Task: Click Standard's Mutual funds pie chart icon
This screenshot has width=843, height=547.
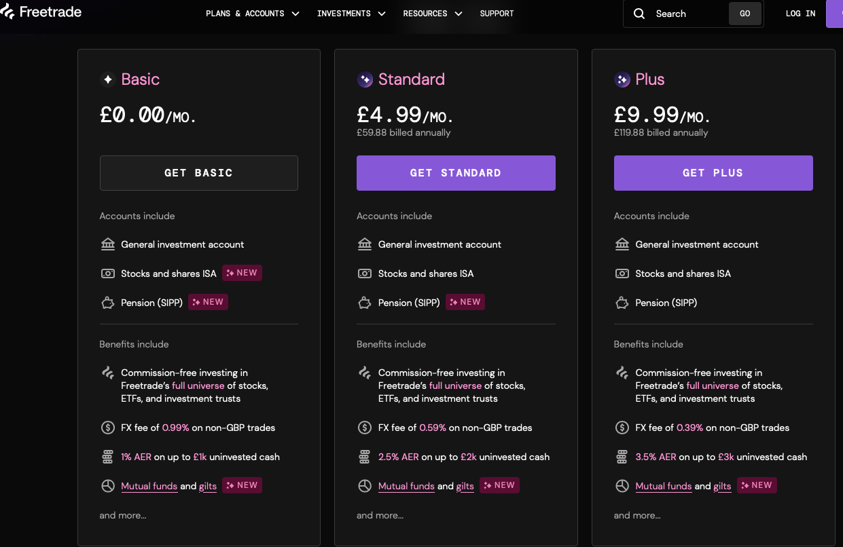Action: tap(365, 486)
